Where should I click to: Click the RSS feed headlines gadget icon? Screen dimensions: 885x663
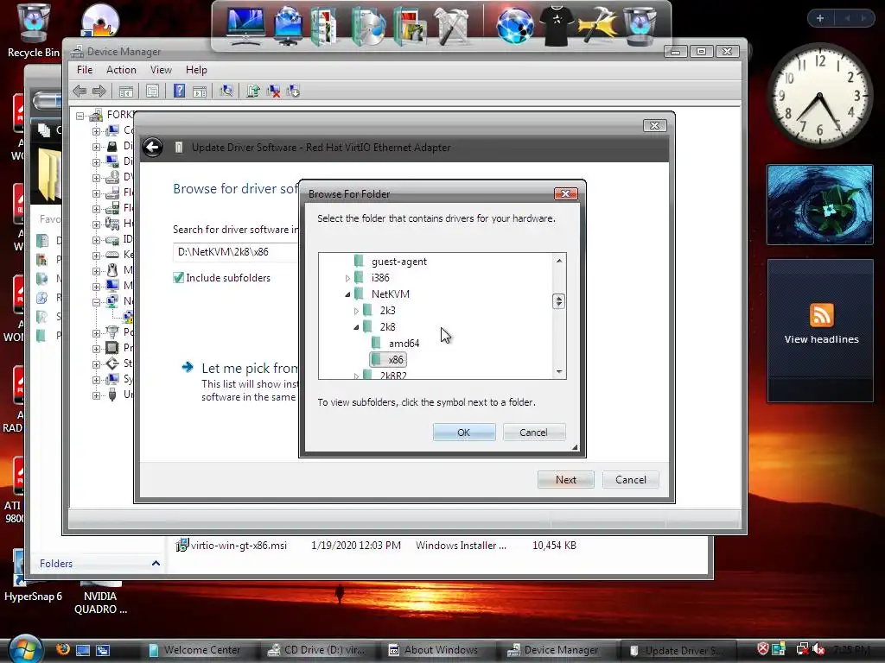pyautogui.click(x=821, y=315)
